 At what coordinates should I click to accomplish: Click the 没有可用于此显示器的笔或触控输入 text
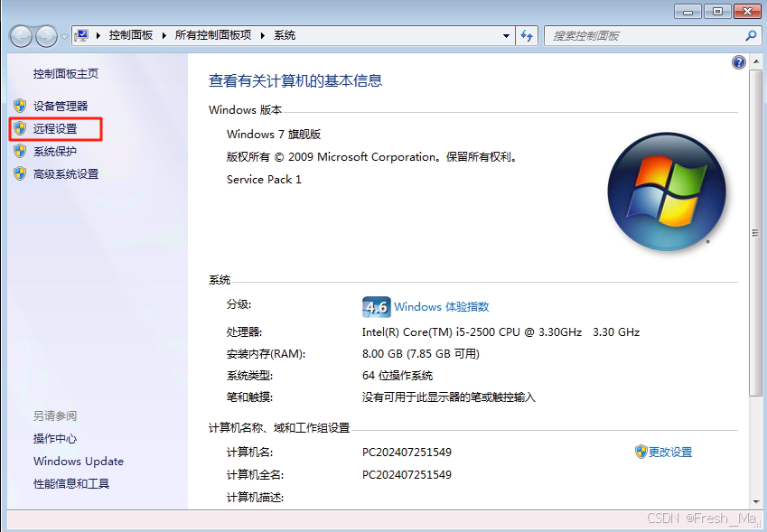click(449, 397)
